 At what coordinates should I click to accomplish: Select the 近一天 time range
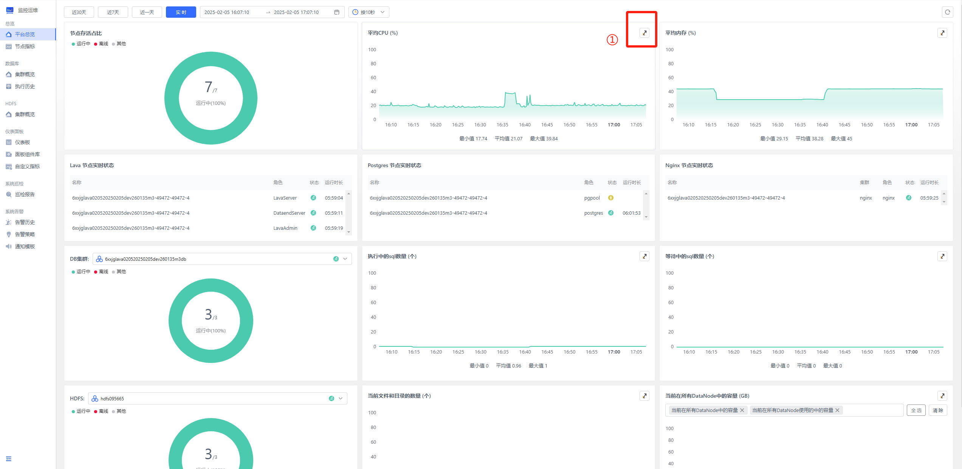pos(147,12)
